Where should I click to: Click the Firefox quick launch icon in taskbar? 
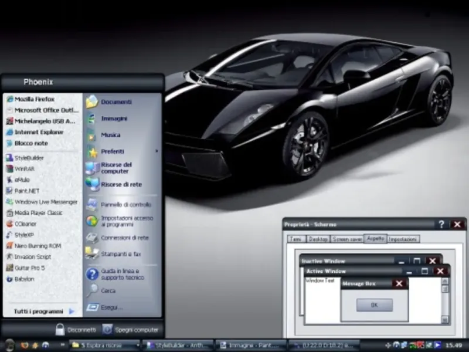[x=23, y=345]
